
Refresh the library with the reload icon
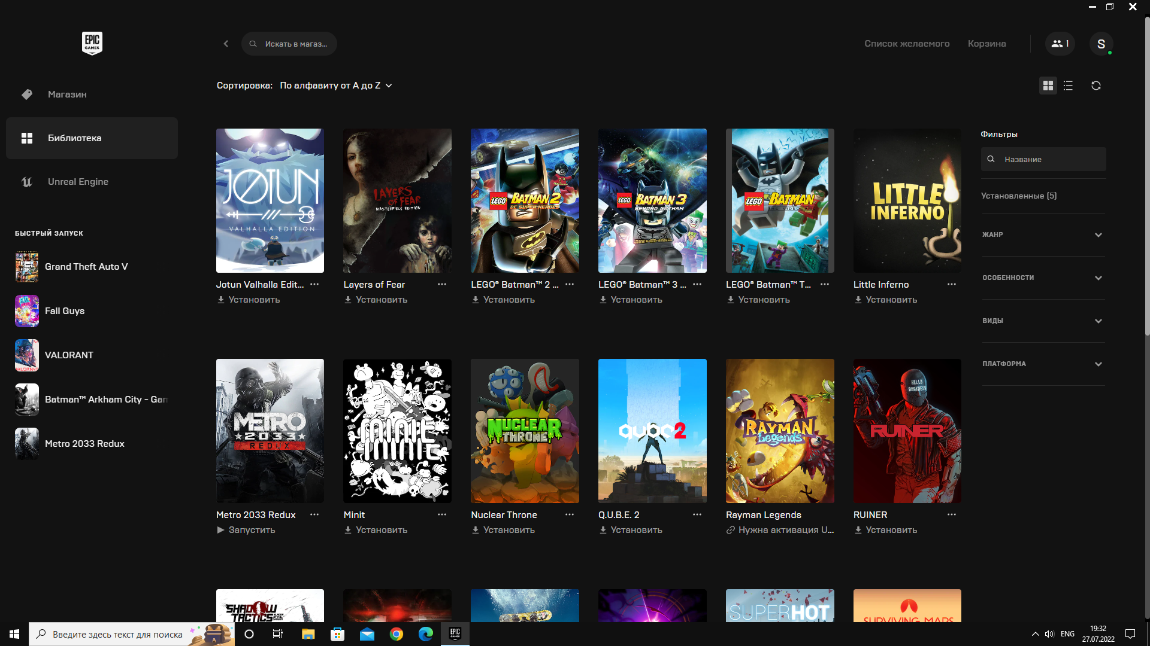pos(1095,86)
